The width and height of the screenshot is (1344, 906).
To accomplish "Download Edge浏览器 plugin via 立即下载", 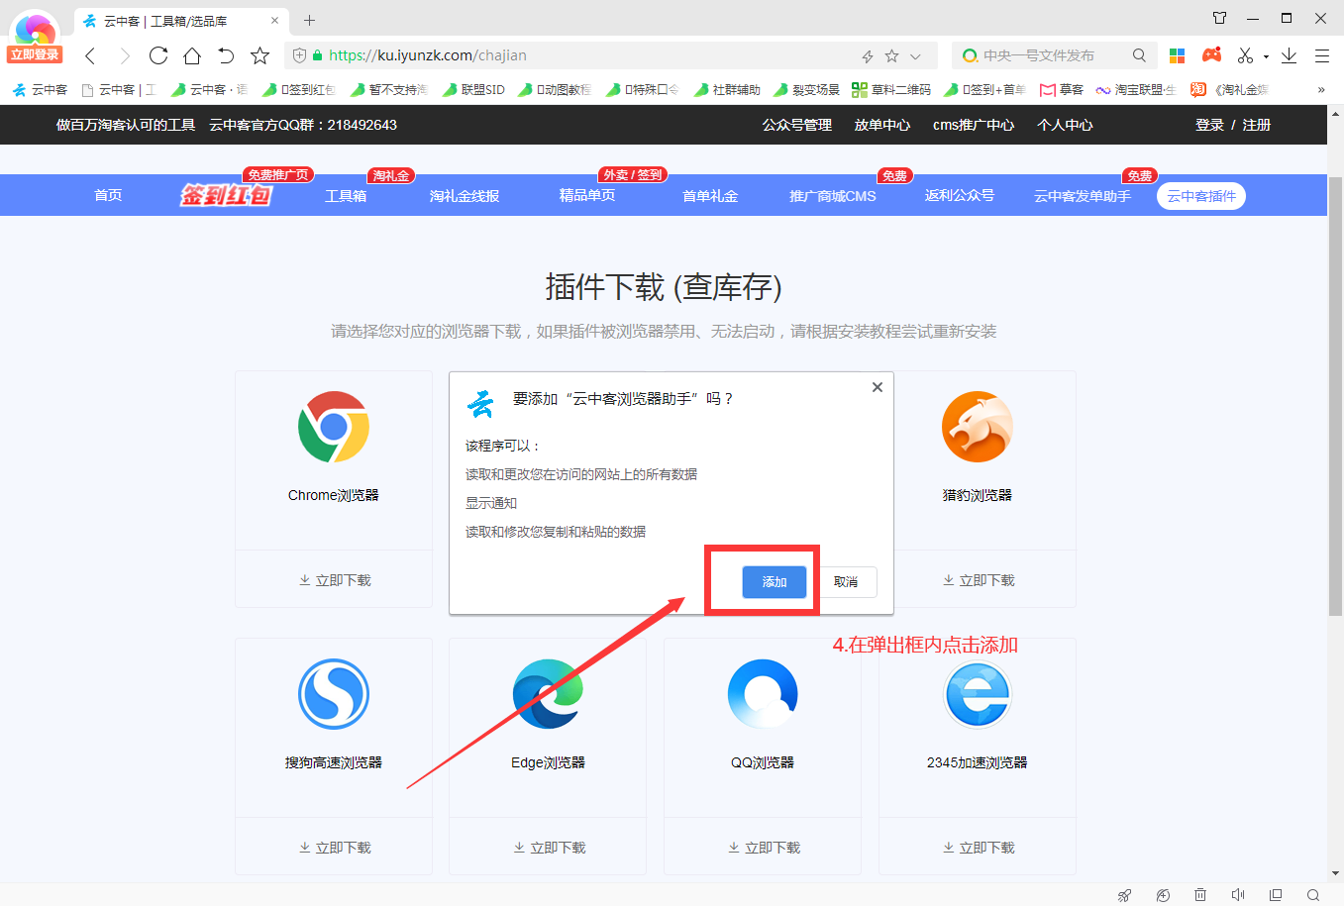I will tap(548, 847).
